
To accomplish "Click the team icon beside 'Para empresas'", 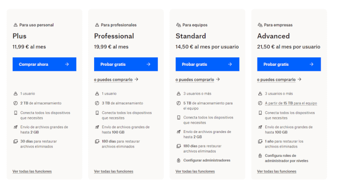I will (x=260, y=25).
